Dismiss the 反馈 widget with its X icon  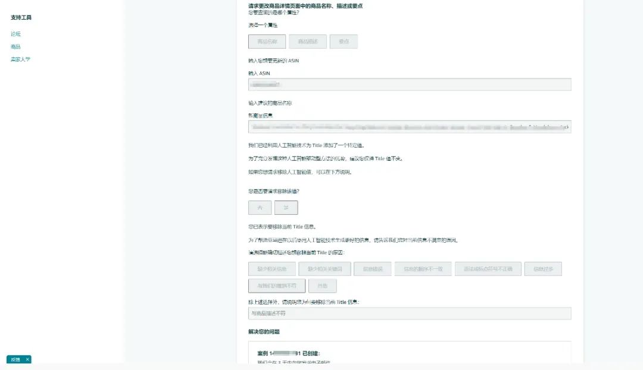pos(27,359)
